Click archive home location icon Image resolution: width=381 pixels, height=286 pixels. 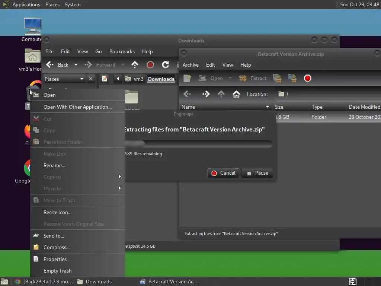(x=236, y=94)
